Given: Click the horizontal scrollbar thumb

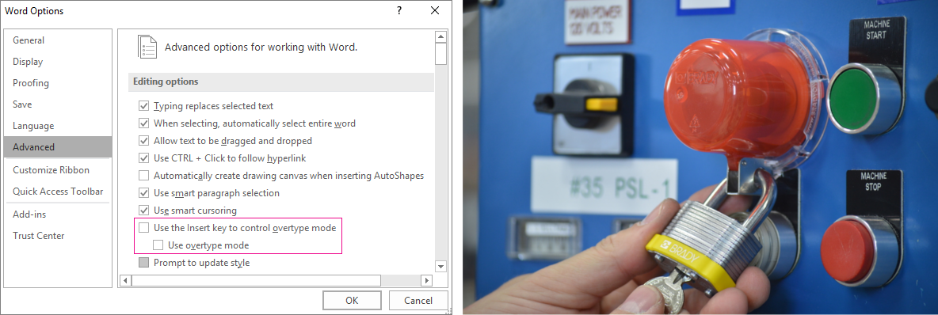Looking at the screenshot, I should pos(256,280).
